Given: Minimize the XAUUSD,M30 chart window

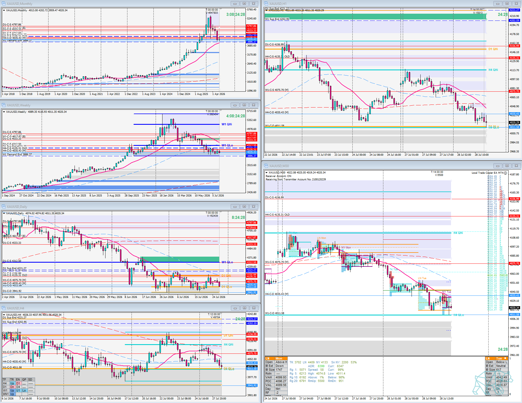Looking at the screenshot, I should point(498,166).
